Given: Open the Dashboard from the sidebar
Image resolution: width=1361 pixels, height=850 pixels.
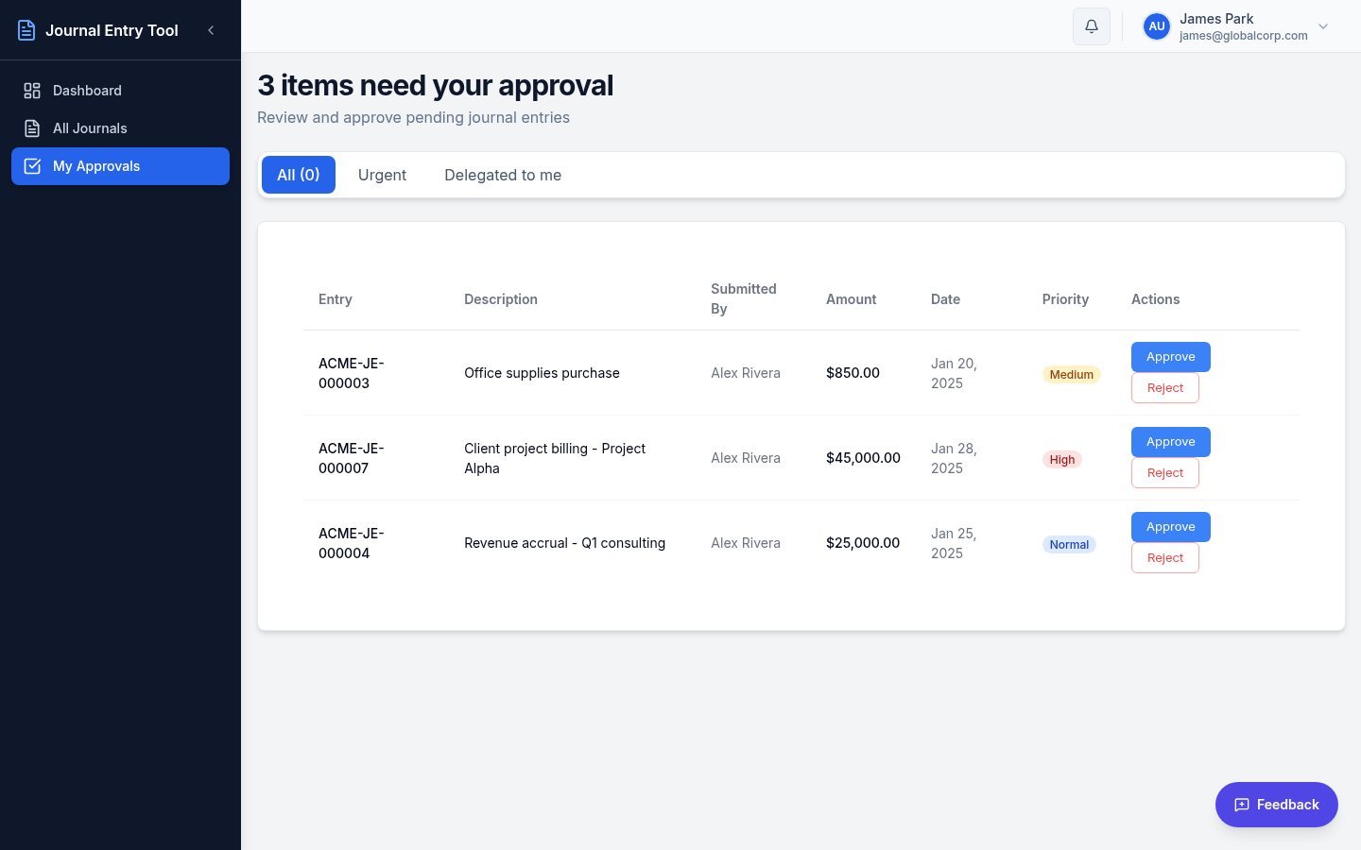Looking at the screenshot, I should [88, 90].
